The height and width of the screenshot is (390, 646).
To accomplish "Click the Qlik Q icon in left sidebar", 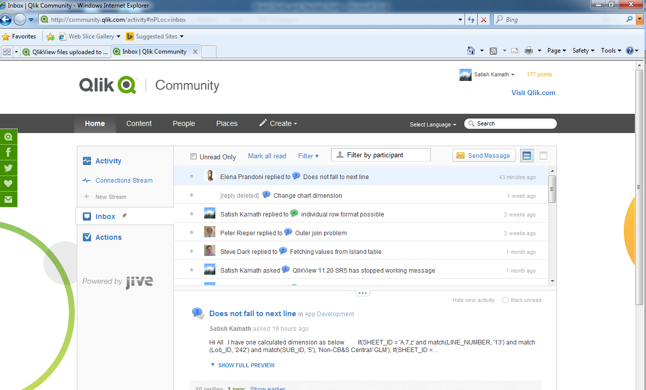I will point(9,137).
